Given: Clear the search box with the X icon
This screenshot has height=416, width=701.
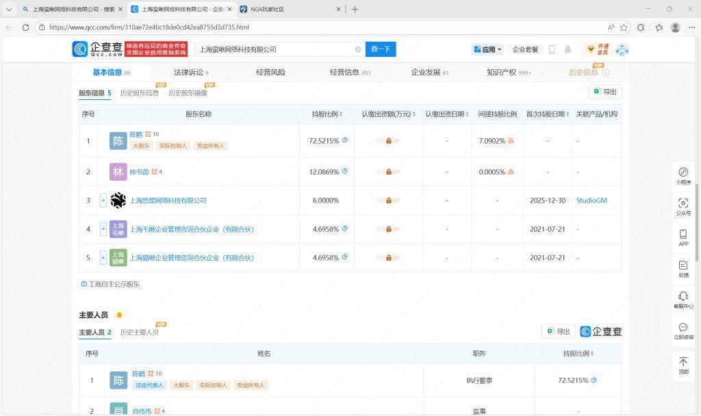Looking at the screenshot, I should (x=357, y=49).
